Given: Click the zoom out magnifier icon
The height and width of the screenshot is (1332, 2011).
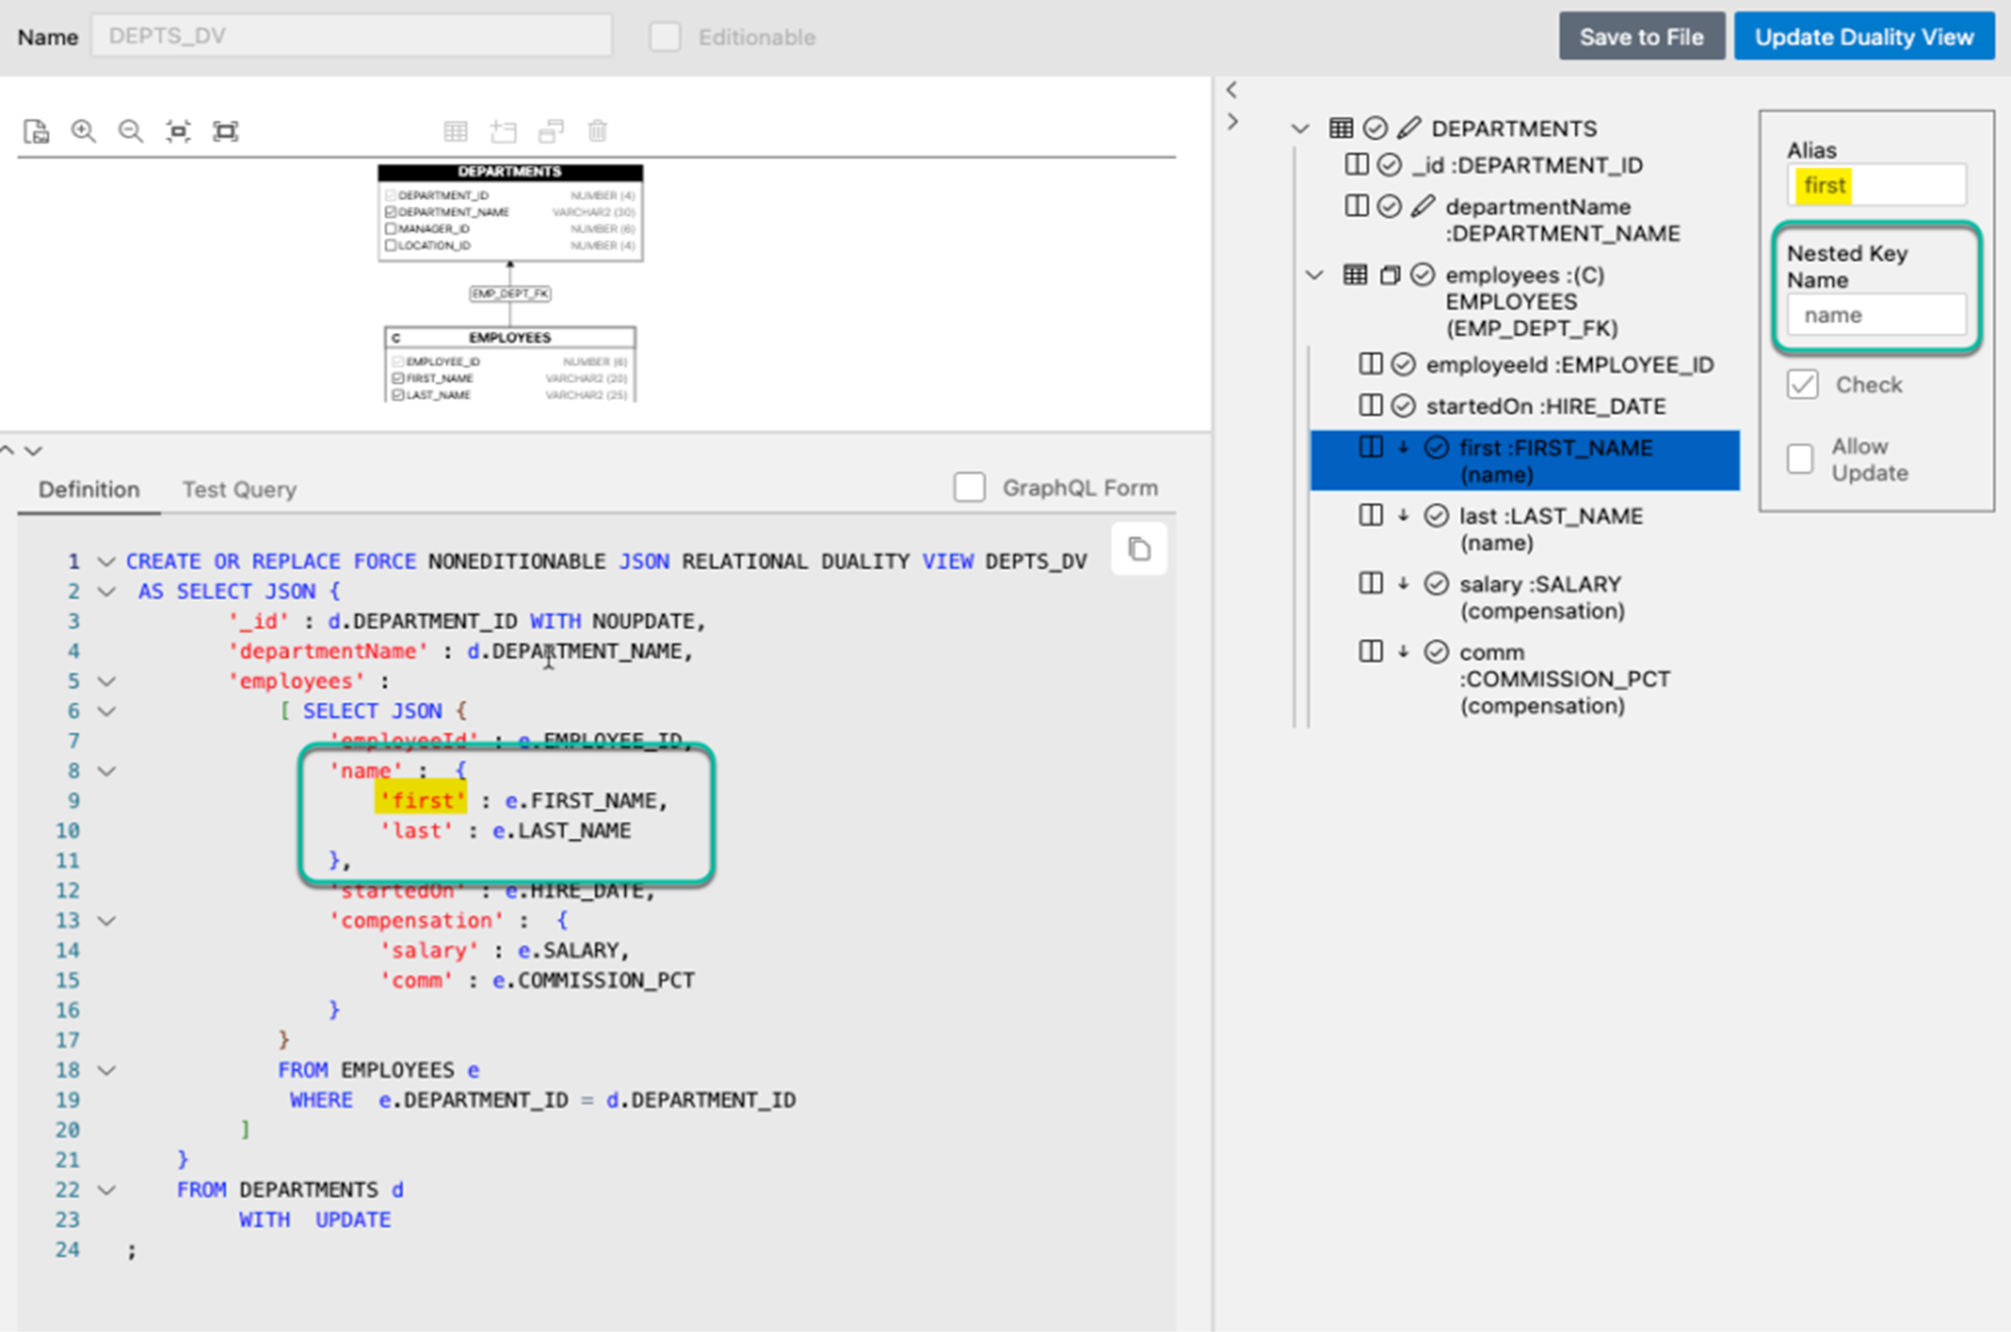Looking at the screenshot, I should (130, 132).
